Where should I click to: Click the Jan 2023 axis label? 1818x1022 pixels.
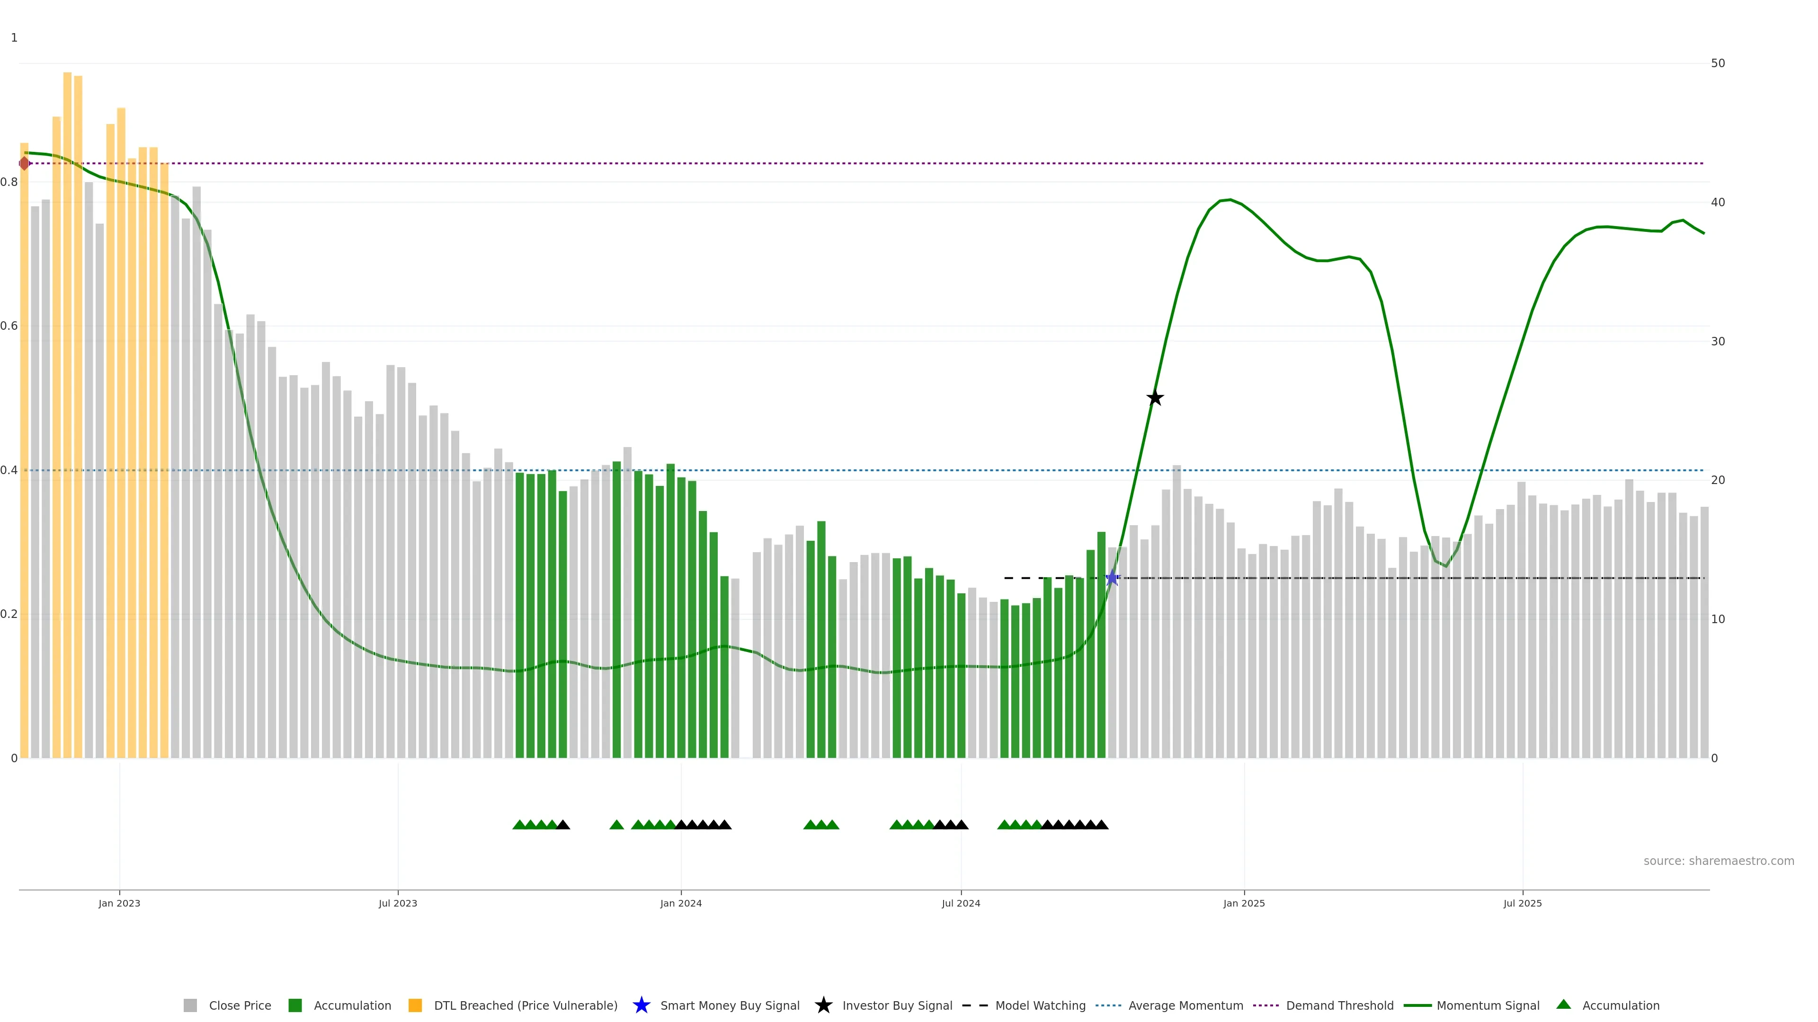click(x=119, y=903)
